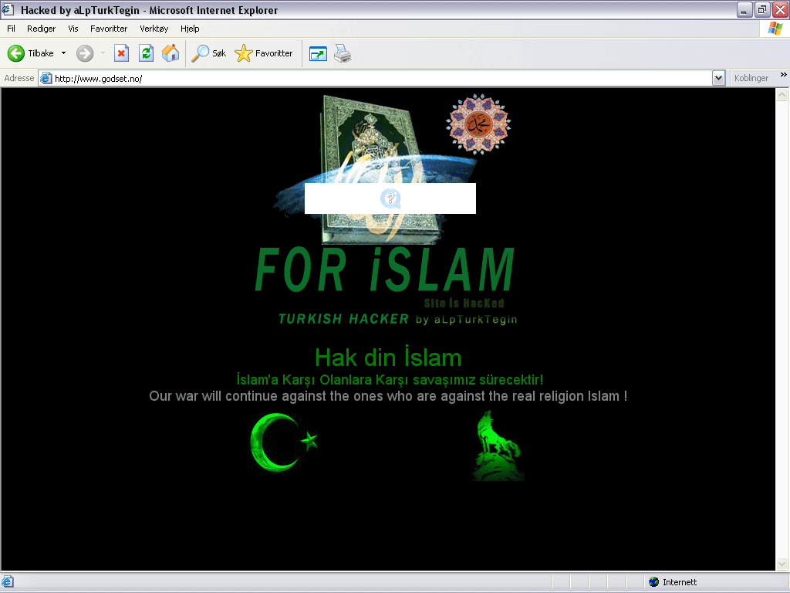Open the Verktøy menu
790x593 pixels.
tap(154, 29)
